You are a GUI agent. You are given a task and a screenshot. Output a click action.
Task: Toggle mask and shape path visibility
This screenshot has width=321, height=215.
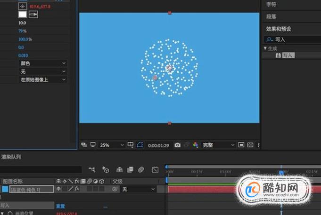[x=140, y=145]
